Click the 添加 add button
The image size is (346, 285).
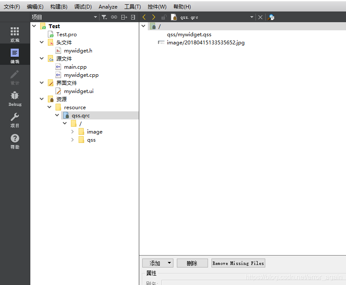point(158,263)
